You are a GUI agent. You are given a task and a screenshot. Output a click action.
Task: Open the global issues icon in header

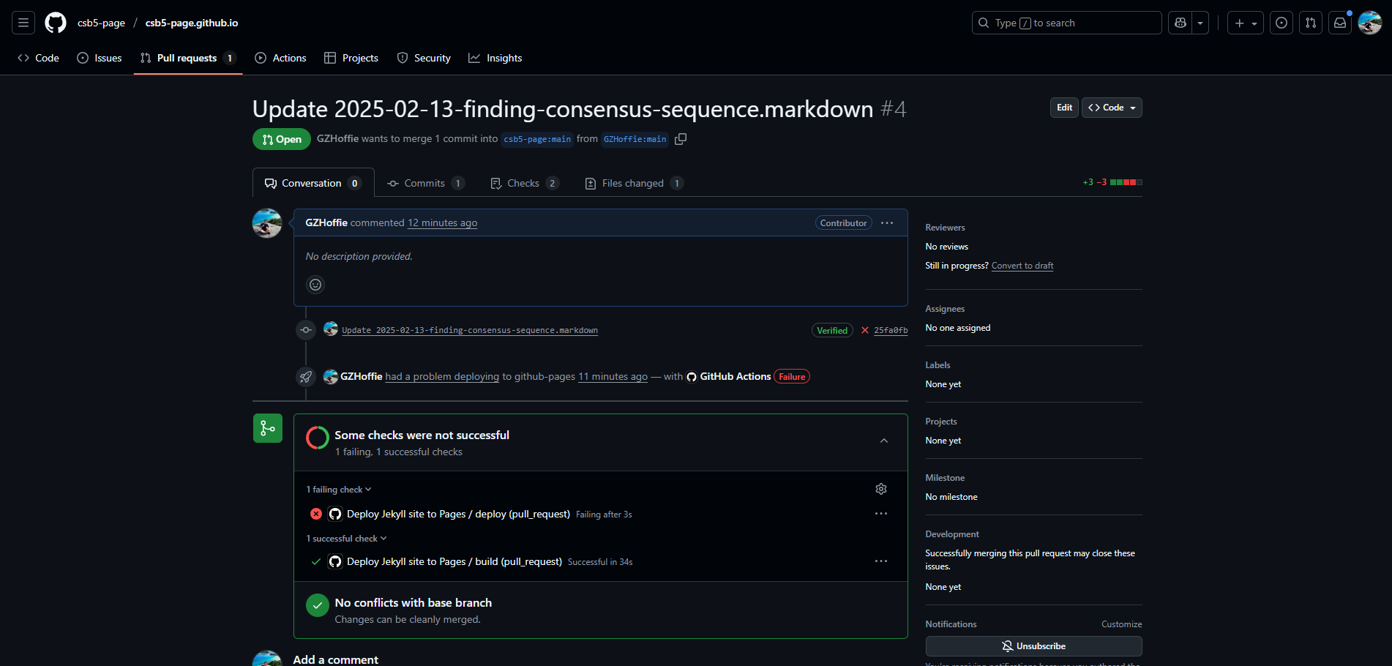1281,23
